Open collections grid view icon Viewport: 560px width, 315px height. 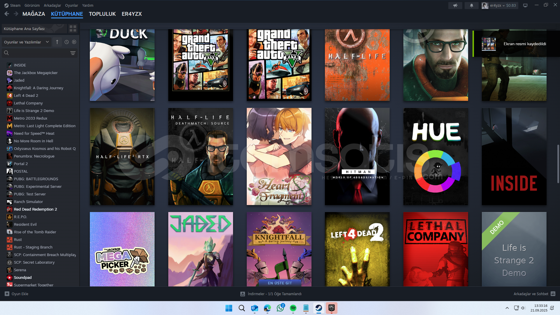pyautogui.click(x=73, y=29)
